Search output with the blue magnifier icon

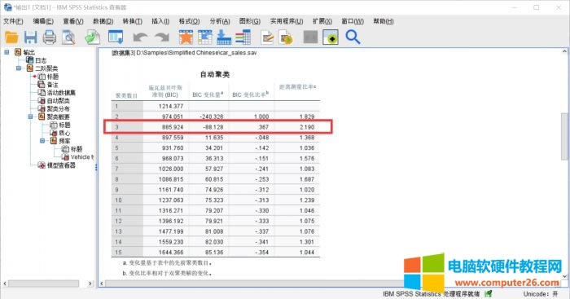point(353,37)
